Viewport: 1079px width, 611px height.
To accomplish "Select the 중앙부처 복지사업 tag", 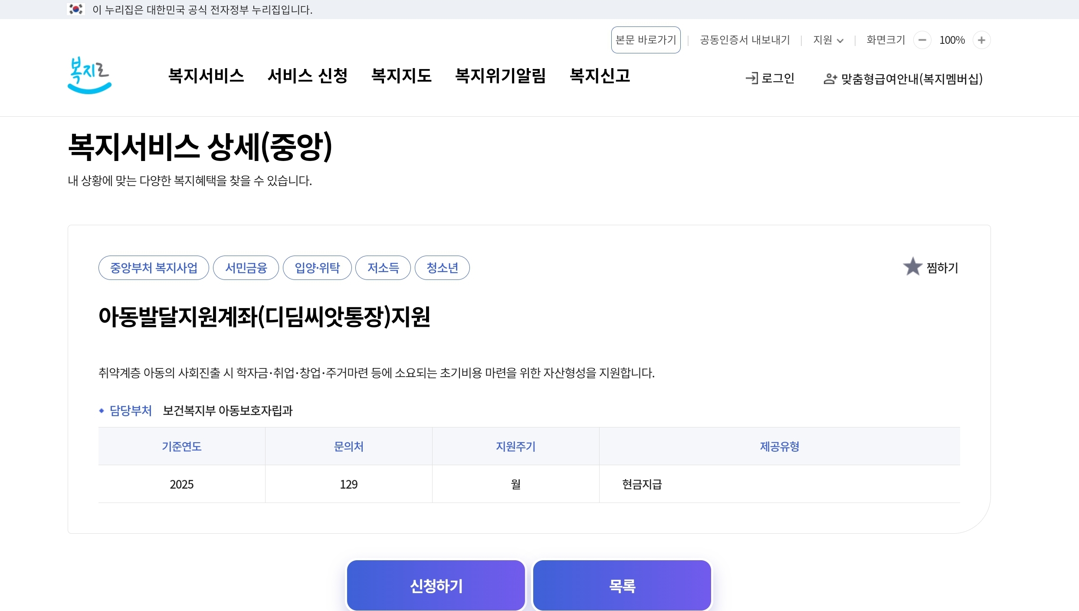I will tap(154, 268).
